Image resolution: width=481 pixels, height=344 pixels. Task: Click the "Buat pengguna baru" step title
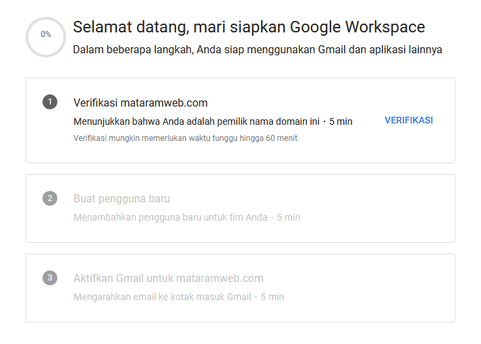coord(121,199)
